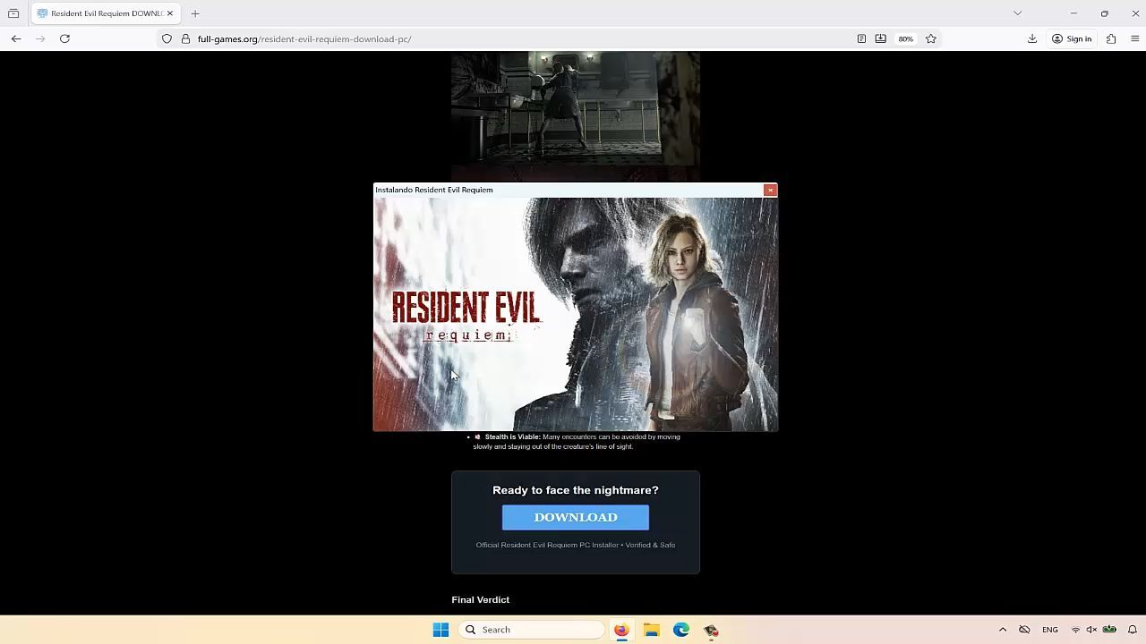View site info via padlock icon
This screenshot has height=644, width=1146.
(185, 38)
